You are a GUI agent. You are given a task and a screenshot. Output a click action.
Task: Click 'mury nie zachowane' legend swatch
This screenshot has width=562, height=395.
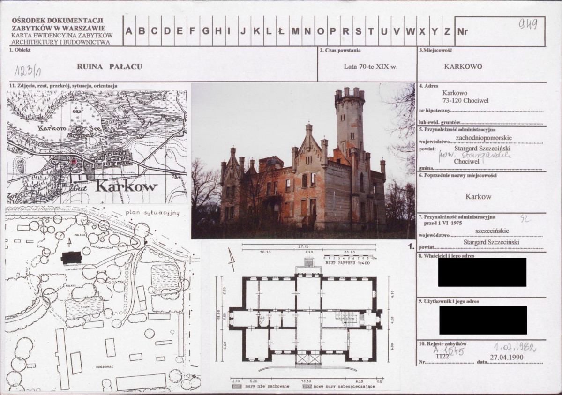click(x=237, y=387)
